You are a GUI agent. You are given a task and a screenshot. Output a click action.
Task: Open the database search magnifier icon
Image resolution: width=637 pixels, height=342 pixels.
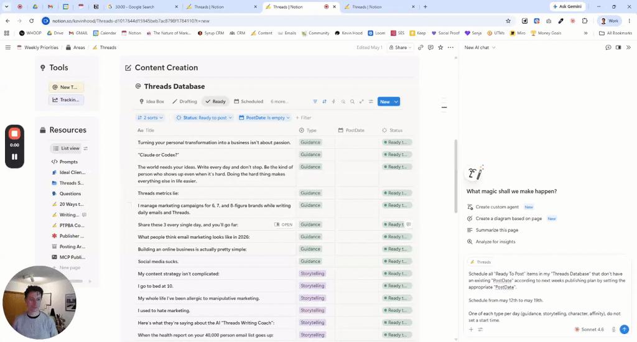click(352, 101)
